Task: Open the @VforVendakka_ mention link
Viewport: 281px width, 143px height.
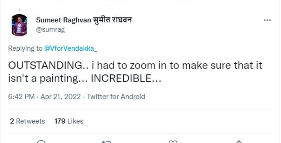Action: pyautogui.click(x=71, y=49)
